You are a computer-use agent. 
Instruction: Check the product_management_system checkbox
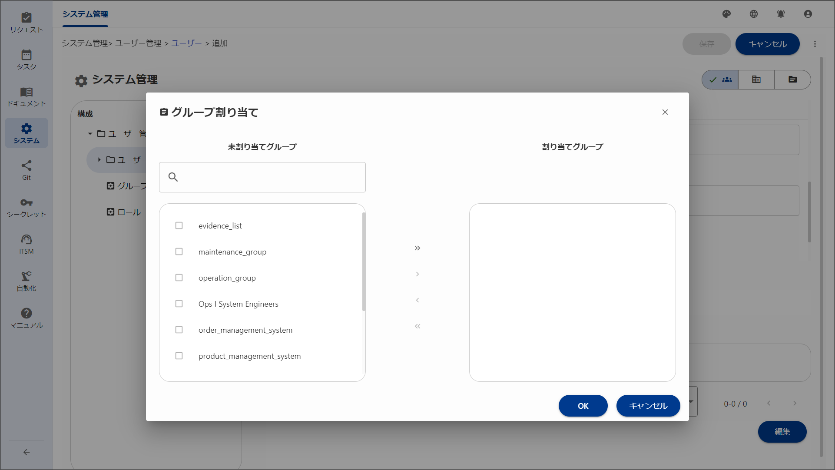click(179, 356)
